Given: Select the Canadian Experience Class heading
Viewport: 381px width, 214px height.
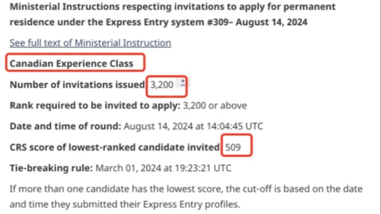Looking at the screenshot, I should [x=71, y=64].
